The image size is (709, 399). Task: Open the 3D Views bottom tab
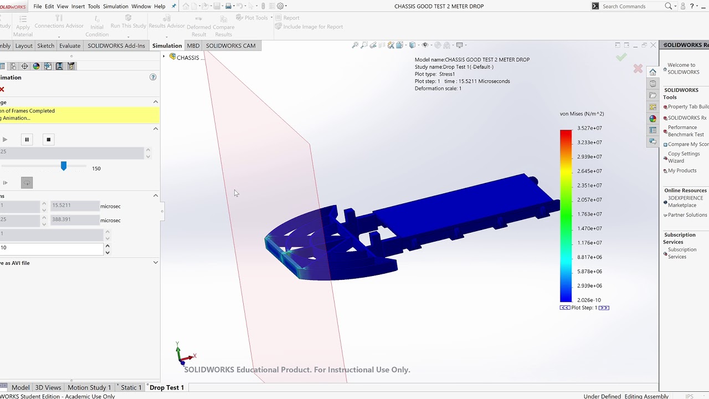click(x=48, y=387)
